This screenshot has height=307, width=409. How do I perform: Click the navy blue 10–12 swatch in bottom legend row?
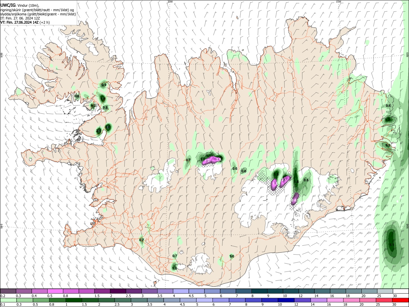(286, 300)
